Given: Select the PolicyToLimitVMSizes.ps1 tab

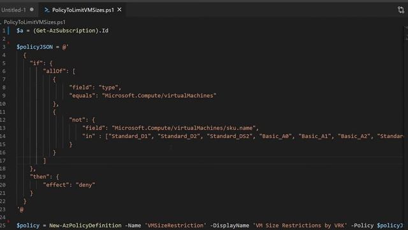Looking at the screenshot, I should (x=83, y=10).
